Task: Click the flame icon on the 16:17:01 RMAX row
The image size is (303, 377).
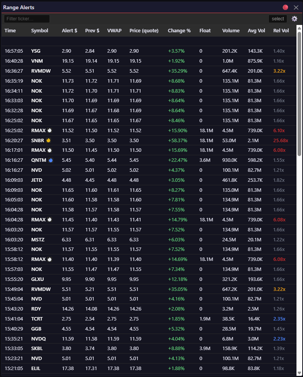Action: 49,150
